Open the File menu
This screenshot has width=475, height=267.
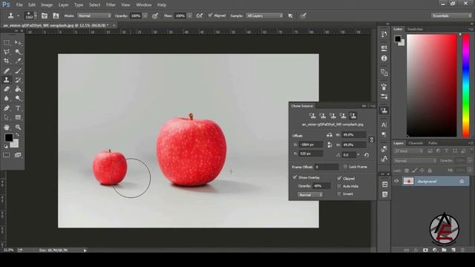(19, 5)
